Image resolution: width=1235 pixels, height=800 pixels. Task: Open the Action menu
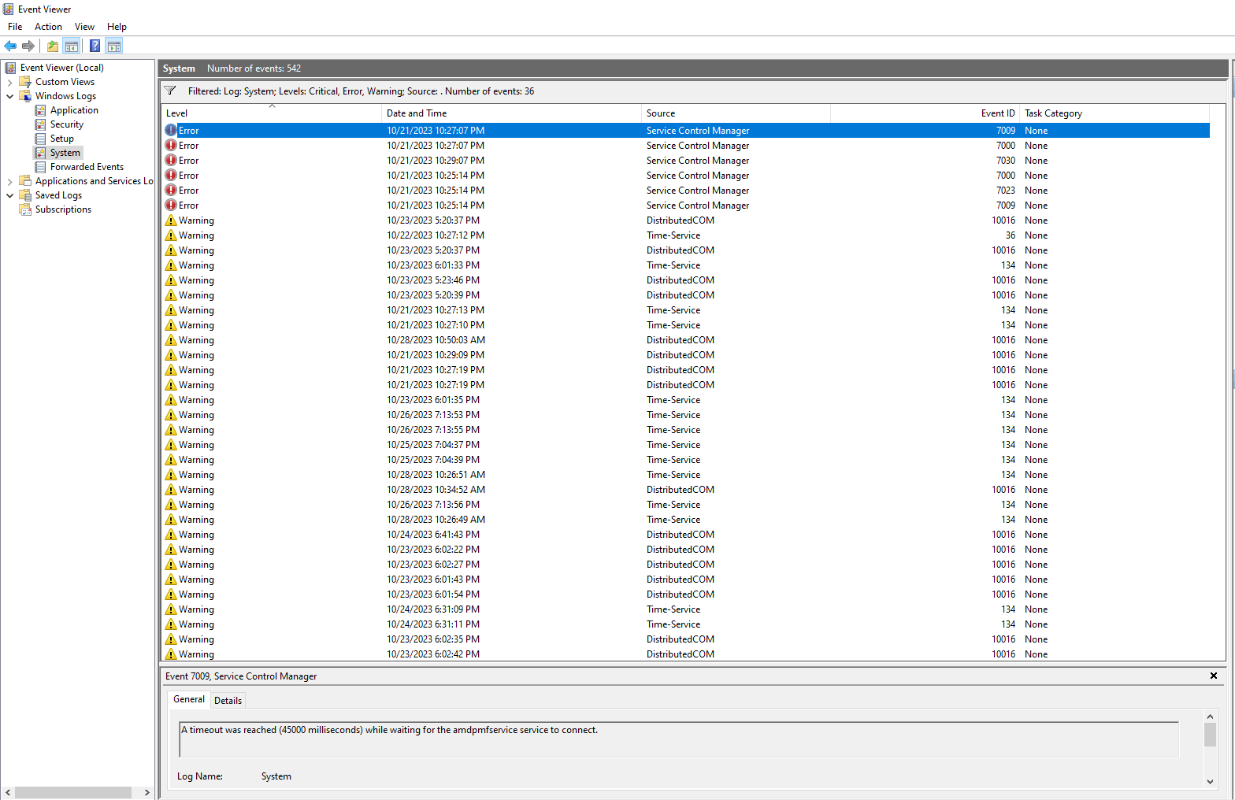coord(48,27)
